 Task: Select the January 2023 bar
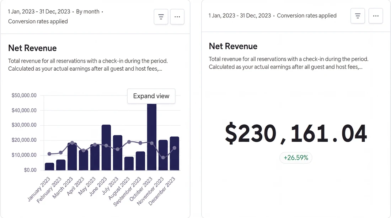point(49,167)
